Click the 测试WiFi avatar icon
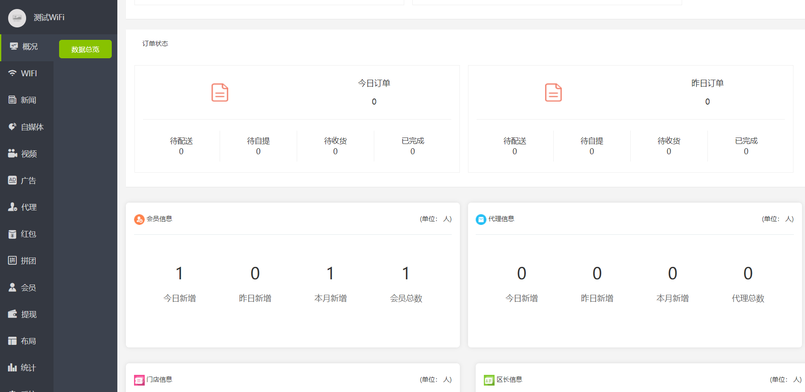The image size is (805, 392). (17, 18)
